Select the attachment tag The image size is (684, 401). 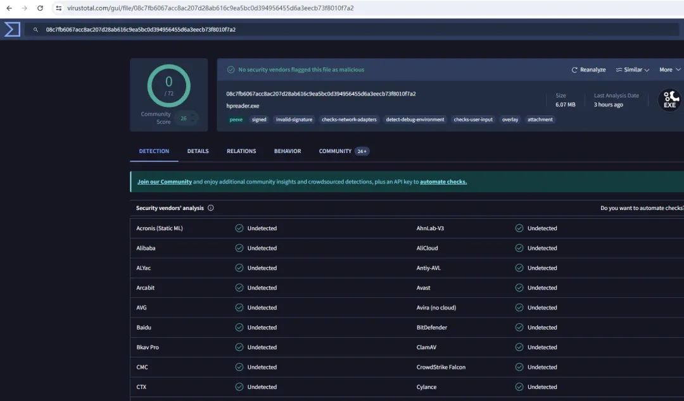(540, 120)
